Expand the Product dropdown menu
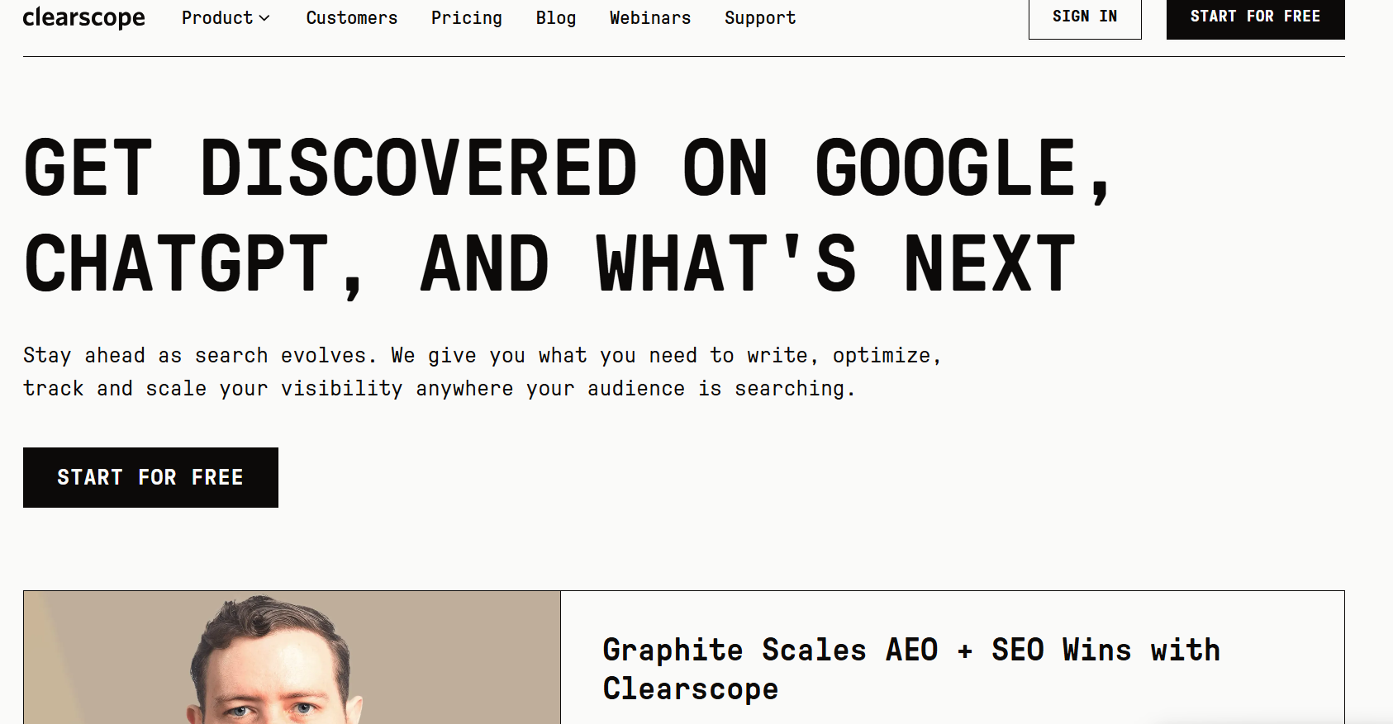The height and width of the screenshot is (724, 1393). 226,17
